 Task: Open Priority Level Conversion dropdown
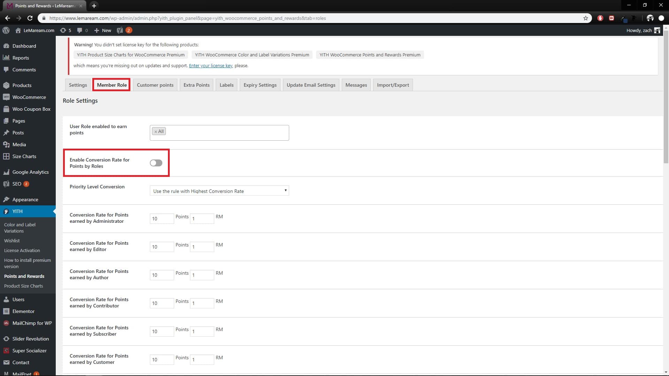(x=219, y=191)
